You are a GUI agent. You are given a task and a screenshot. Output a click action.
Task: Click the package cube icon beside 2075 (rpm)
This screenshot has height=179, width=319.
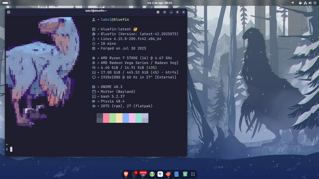(94, 106)
